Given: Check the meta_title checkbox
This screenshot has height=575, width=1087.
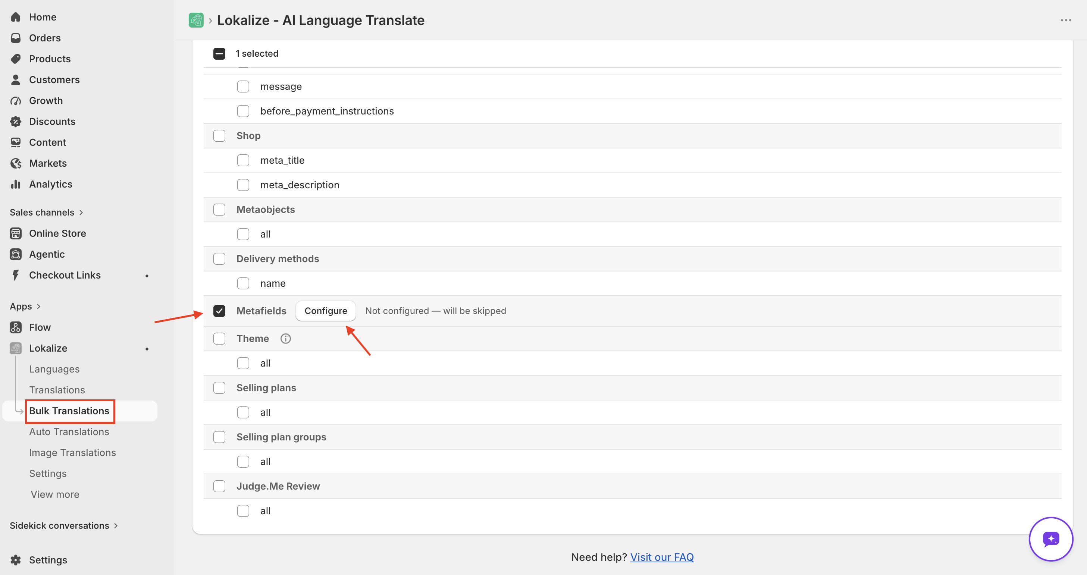Looking at the screenshot, I should [243, 160].
